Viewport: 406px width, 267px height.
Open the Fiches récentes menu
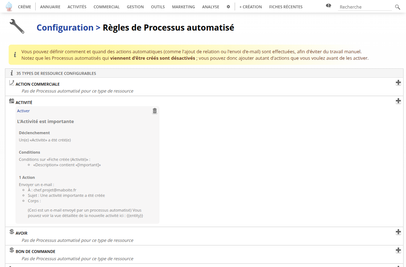tap(286, 7)
